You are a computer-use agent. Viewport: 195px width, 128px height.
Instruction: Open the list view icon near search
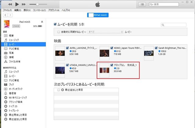pyautogui.click(x=142, y=4)
